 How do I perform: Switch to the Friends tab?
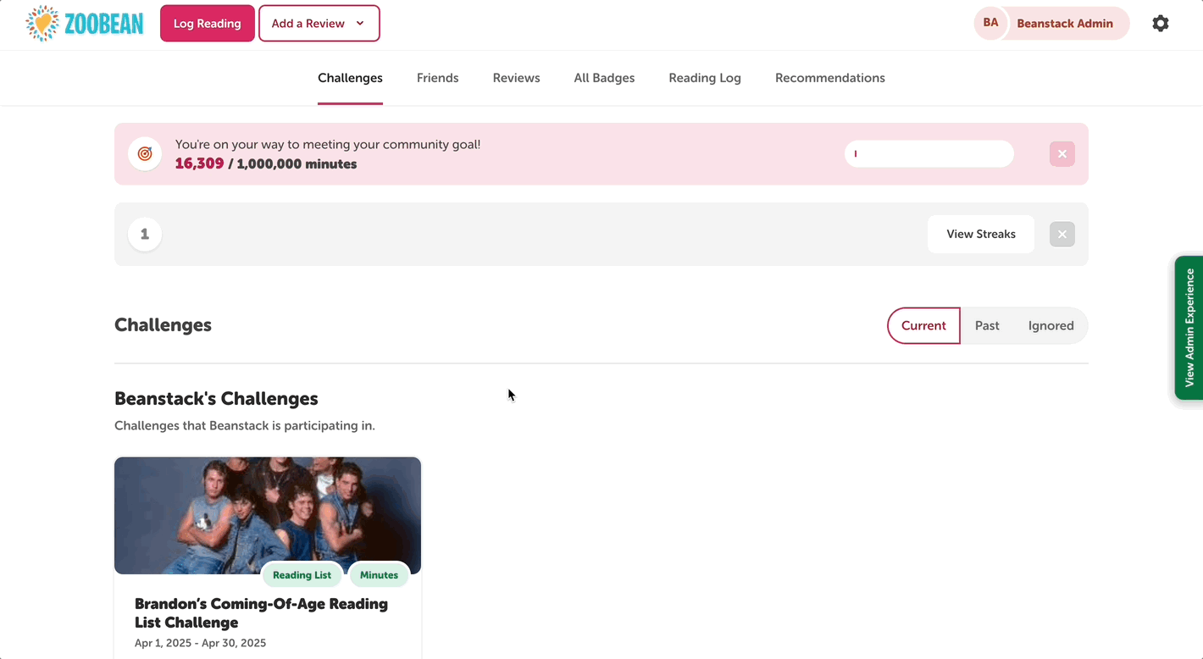[437, 77]
